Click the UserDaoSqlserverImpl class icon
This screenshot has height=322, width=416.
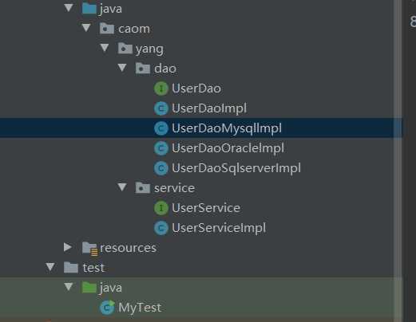click(161, 168)
